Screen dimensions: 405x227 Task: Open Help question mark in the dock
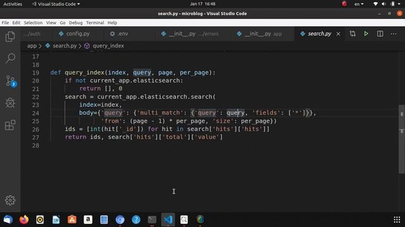coord(136,219)
